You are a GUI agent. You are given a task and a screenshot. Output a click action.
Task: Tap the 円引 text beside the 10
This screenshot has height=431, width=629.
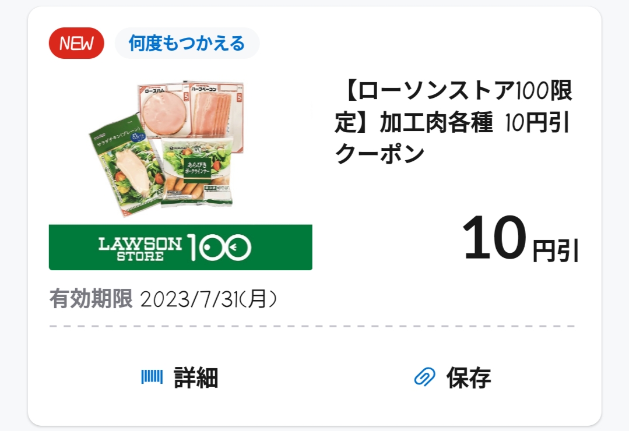coord(556,250)
